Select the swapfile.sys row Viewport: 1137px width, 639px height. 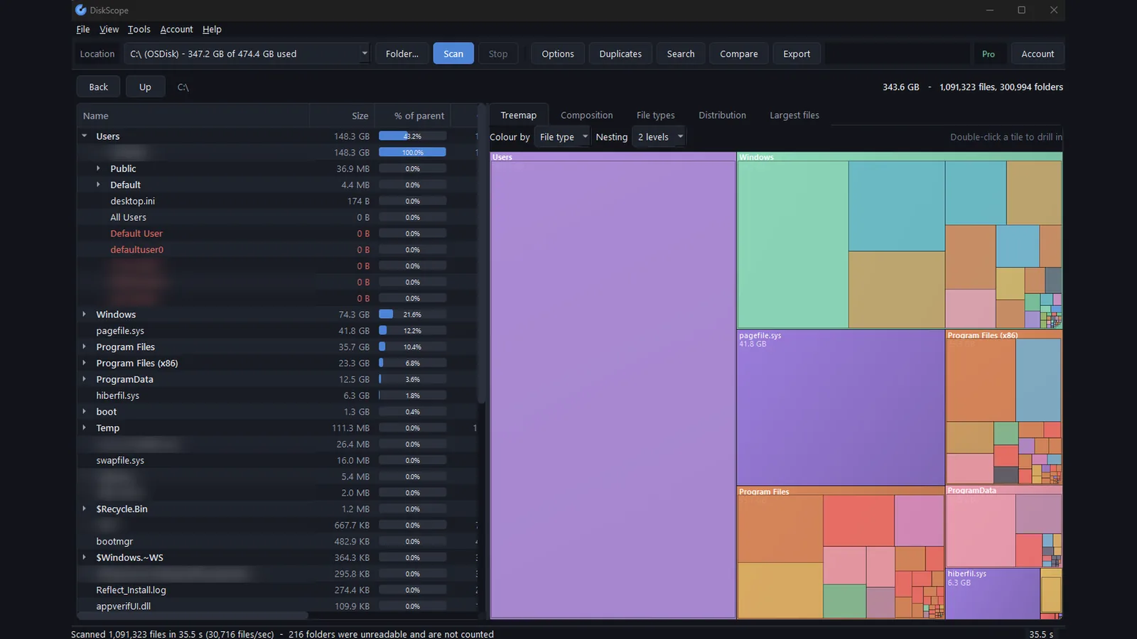(x=277, y=460)
